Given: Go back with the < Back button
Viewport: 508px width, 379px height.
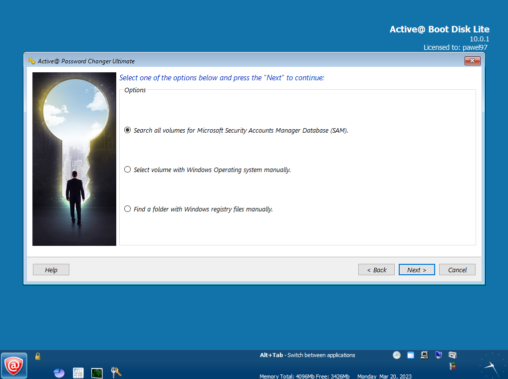Looking at the screenshot, I should click(x=376, y=270).
